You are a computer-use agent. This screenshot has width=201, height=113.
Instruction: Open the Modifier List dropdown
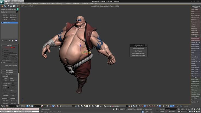point(10,12)
